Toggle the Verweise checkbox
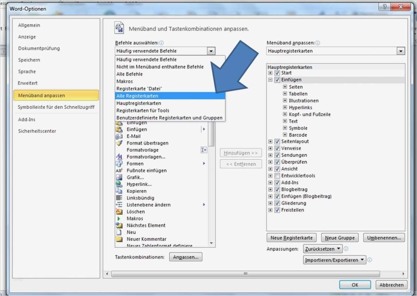Viewport: 417px width, 296px height. click(x=277, y=148)
